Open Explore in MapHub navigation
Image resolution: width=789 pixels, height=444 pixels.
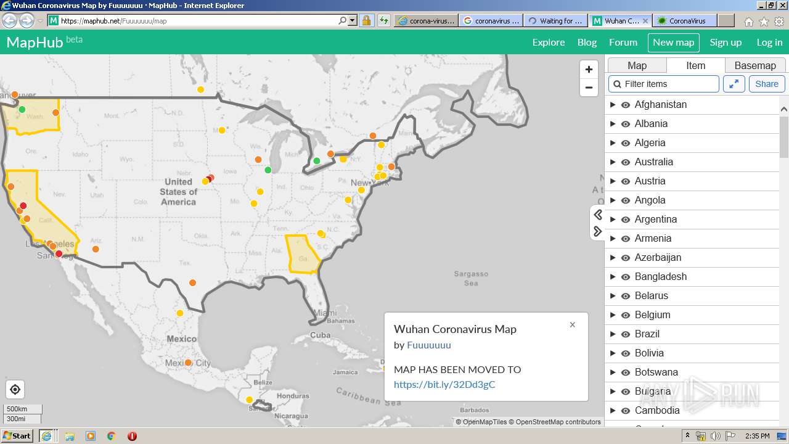pyautogui.click(x=549, y=43)
